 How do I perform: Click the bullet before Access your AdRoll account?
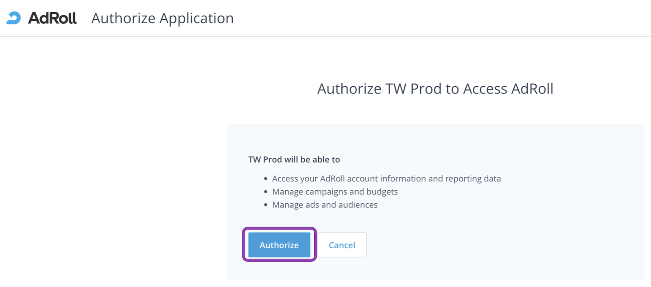coord(266,178)
